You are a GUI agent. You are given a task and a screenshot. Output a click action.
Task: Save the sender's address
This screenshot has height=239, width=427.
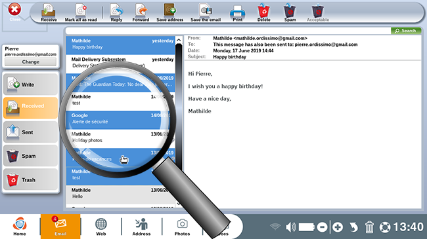point(169,12)
